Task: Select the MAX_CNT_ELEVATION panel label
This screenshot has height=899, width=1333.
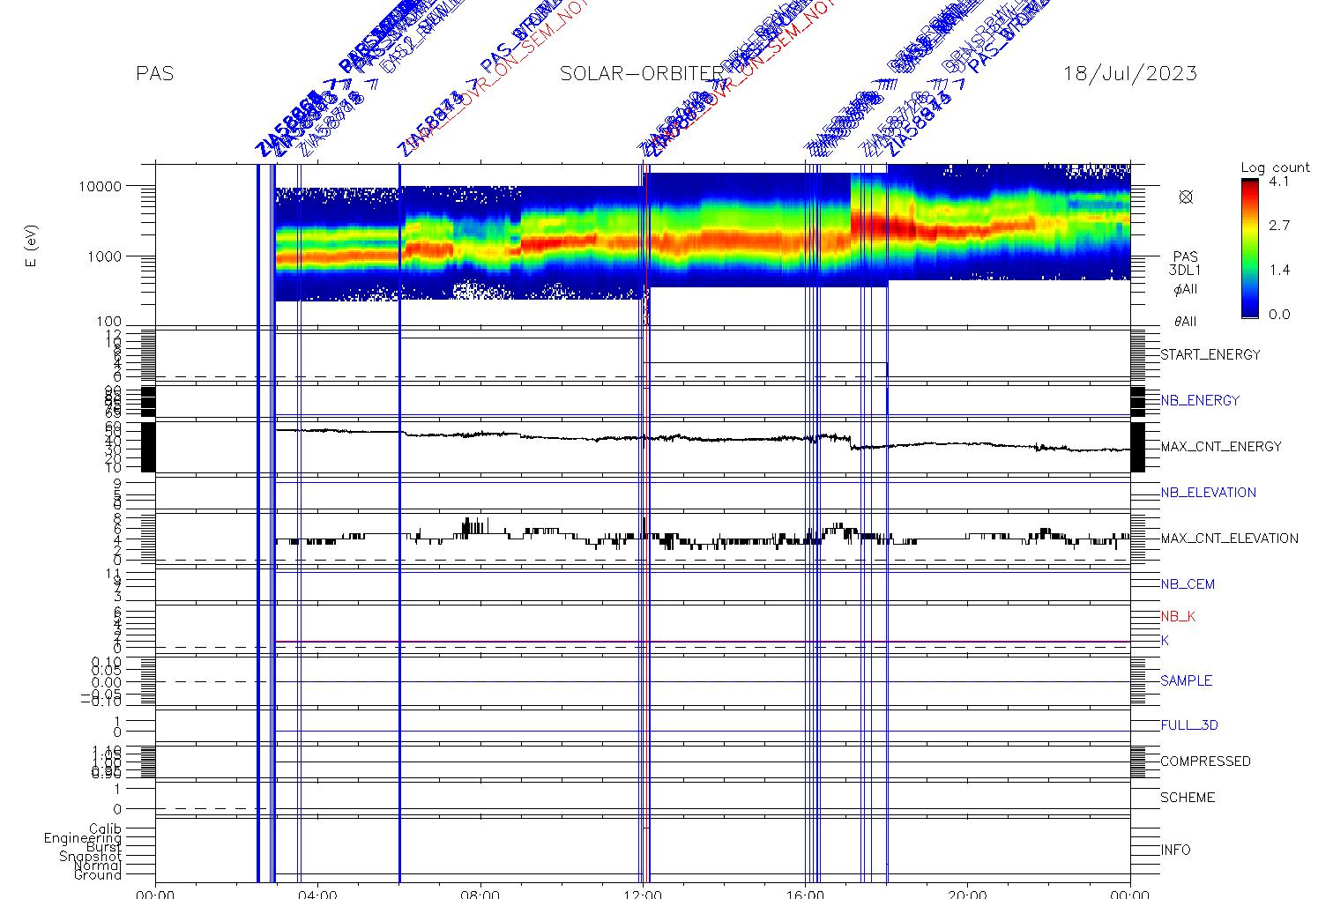Action: (x=1229, y=539)
